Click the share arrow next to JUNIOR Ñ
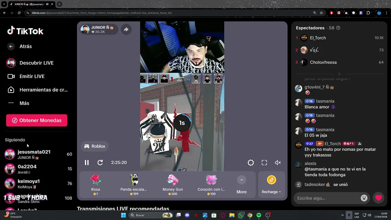Screen dimensions: 391x220 pos(126,29)
